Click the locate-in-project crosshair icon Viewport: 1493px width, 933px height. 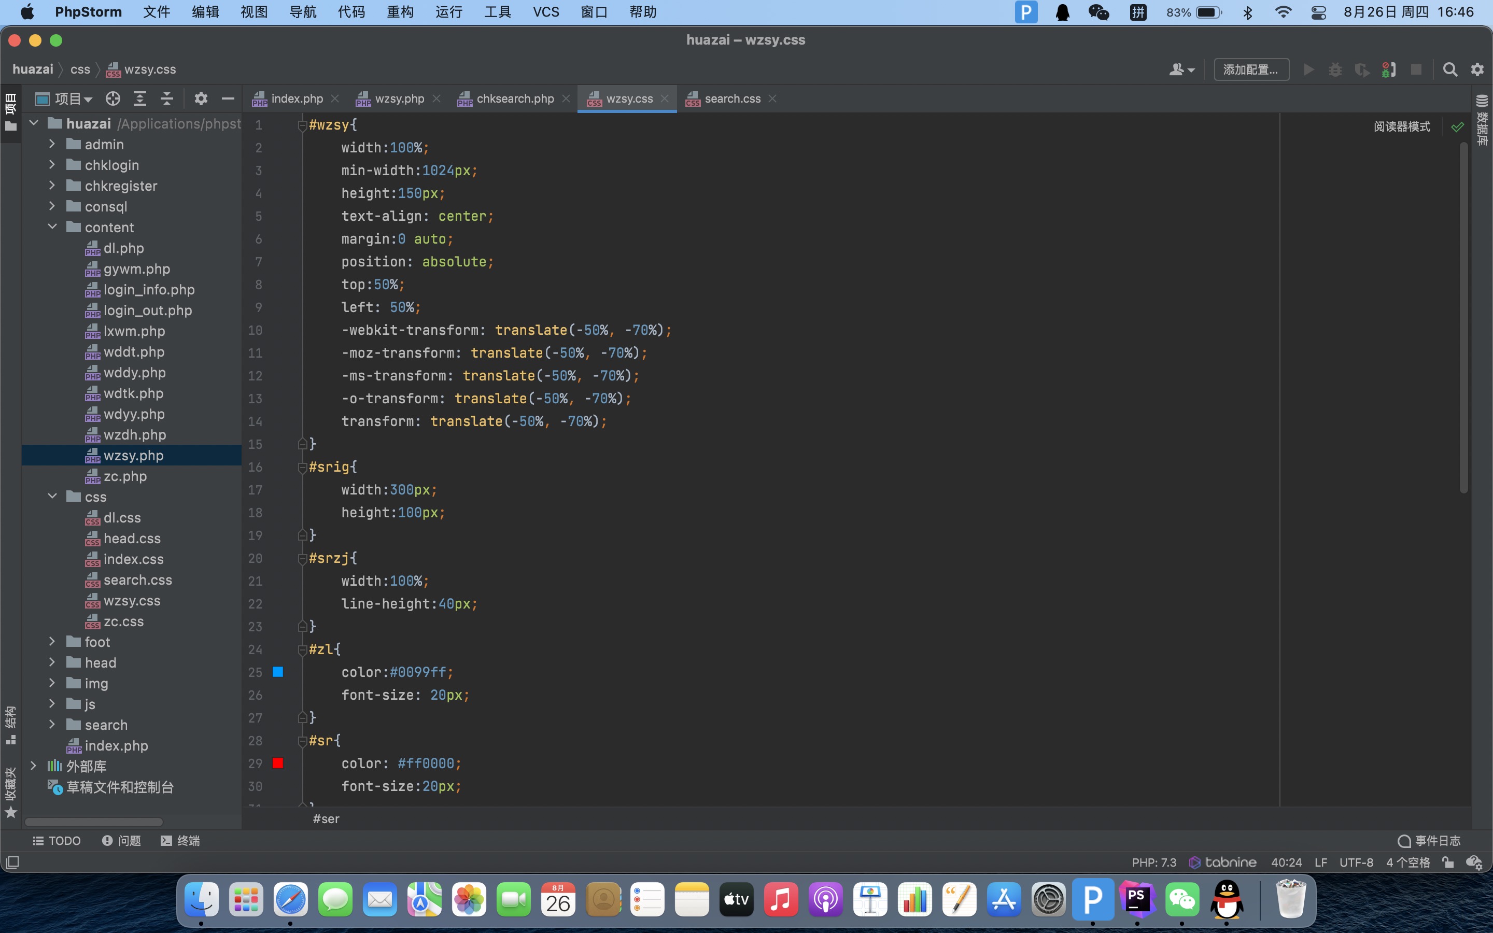[x=113, y=98]
